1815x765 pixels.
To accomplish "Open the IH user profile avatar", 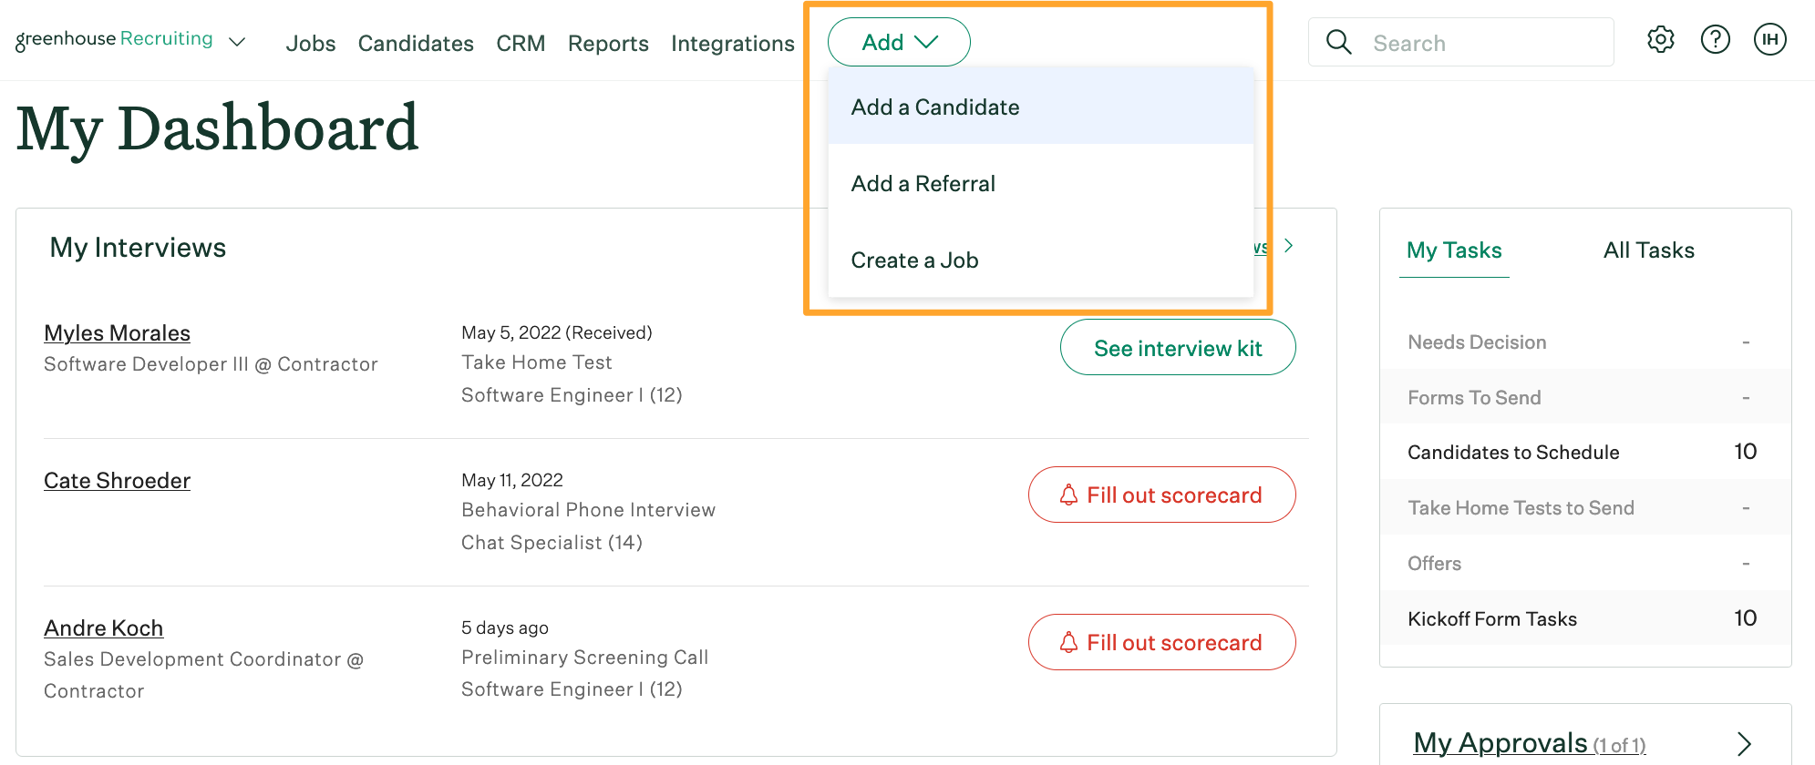I will 1769,40.
